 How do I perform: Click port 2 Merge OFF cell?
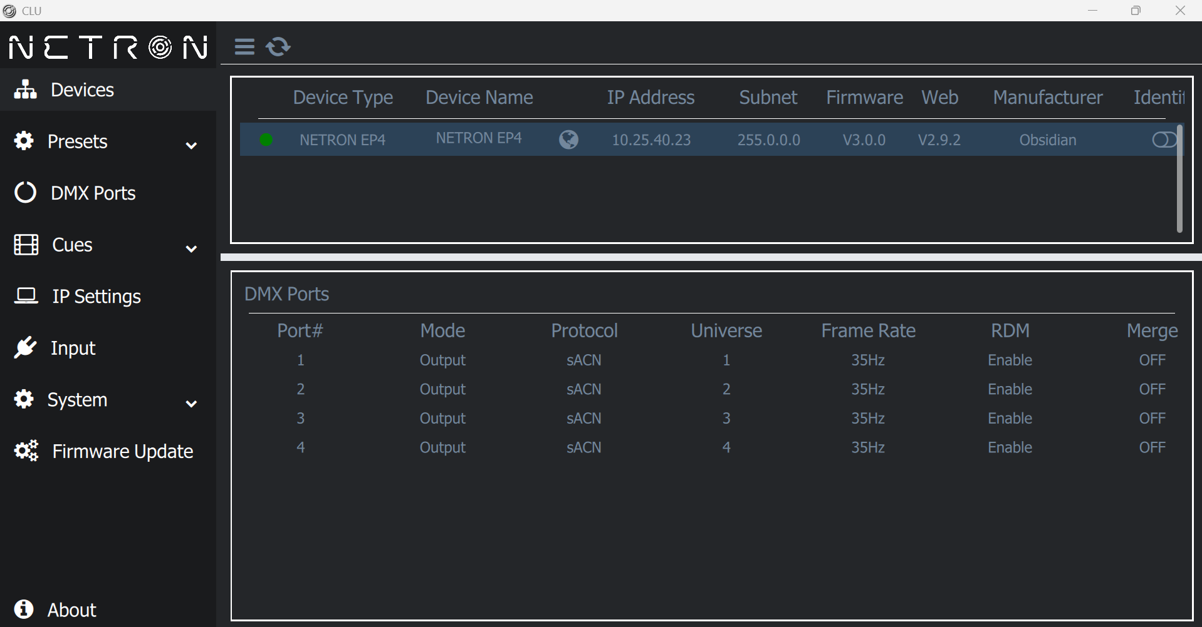(x=1152, y=389)
